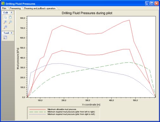The image size is (160, 122).
Task: Select the hand pan tool
Action: [x=10, y=17]
